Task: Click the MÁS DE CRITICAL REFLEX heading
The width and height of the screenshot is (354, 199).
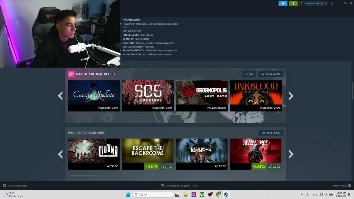Action: tap(96, 74)
